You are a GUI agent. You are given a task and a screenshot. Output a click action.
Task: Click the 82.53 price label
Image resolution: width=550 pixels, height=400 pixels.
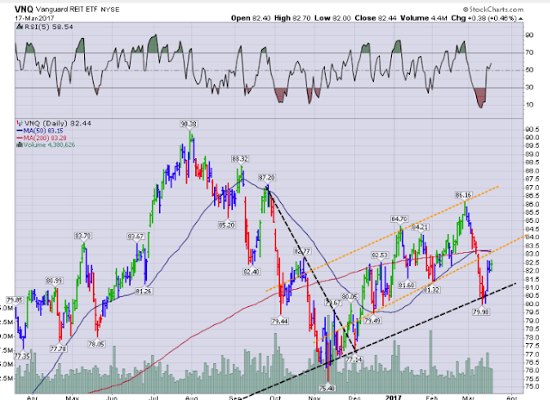[380, 255]
